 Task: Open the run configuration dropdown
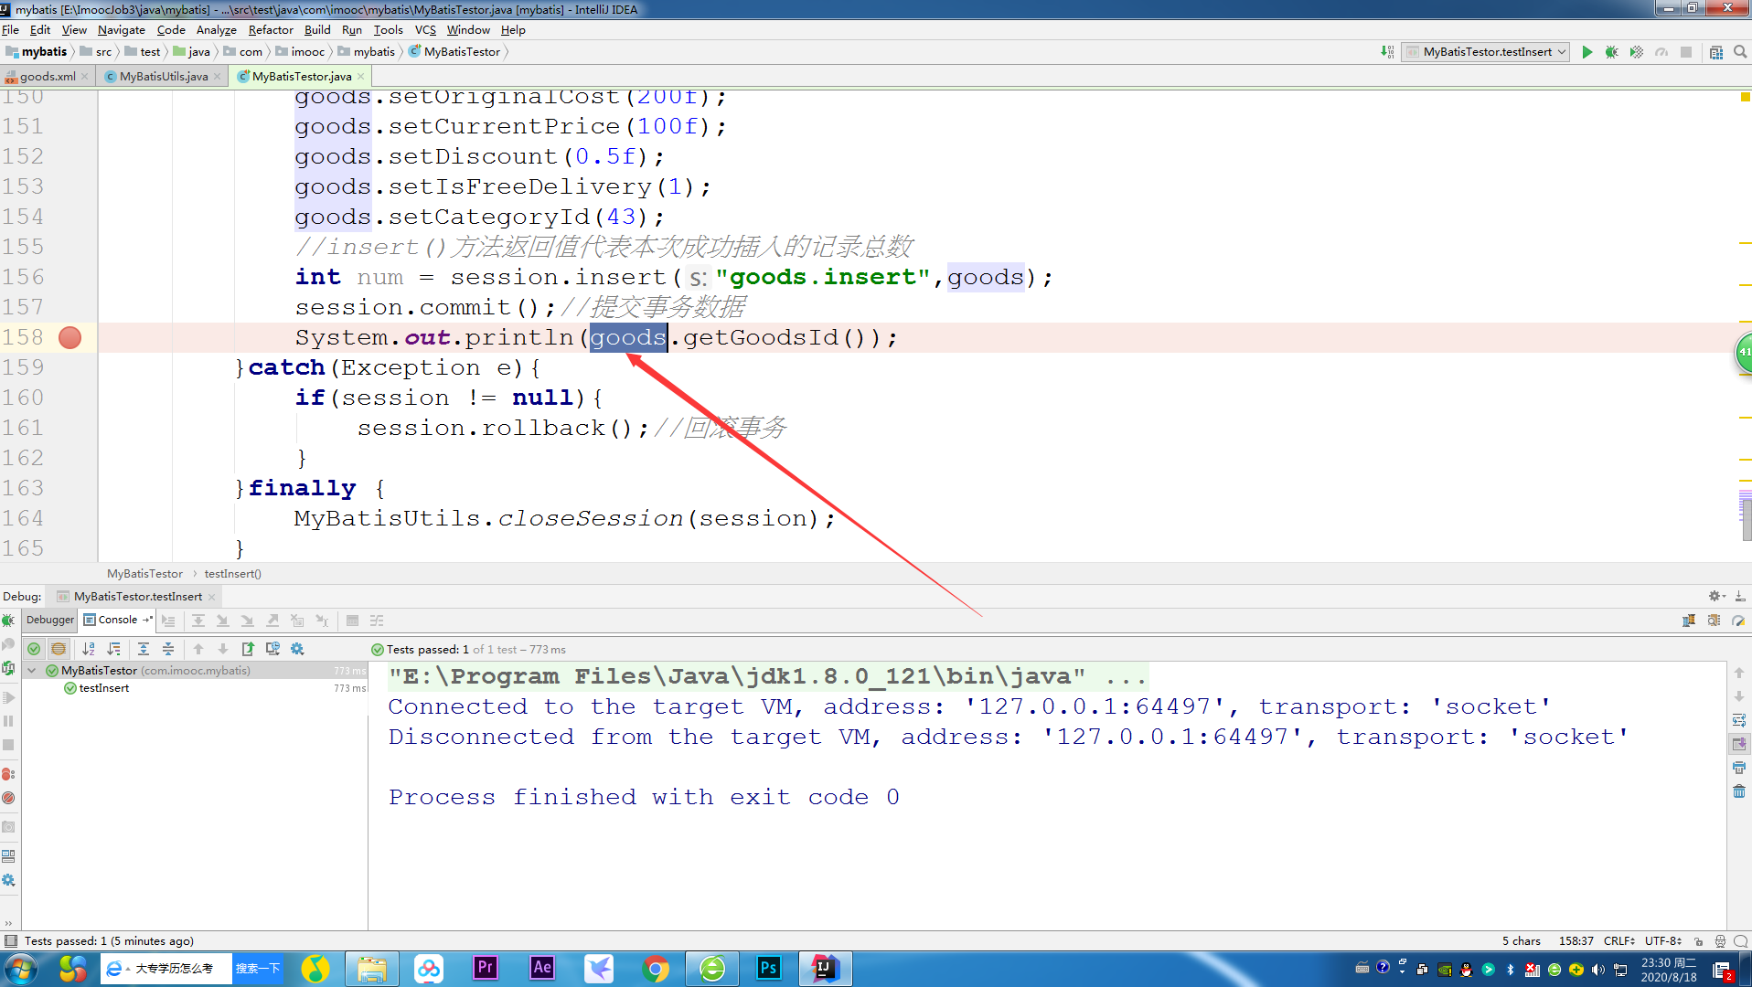click(1487, 52)
